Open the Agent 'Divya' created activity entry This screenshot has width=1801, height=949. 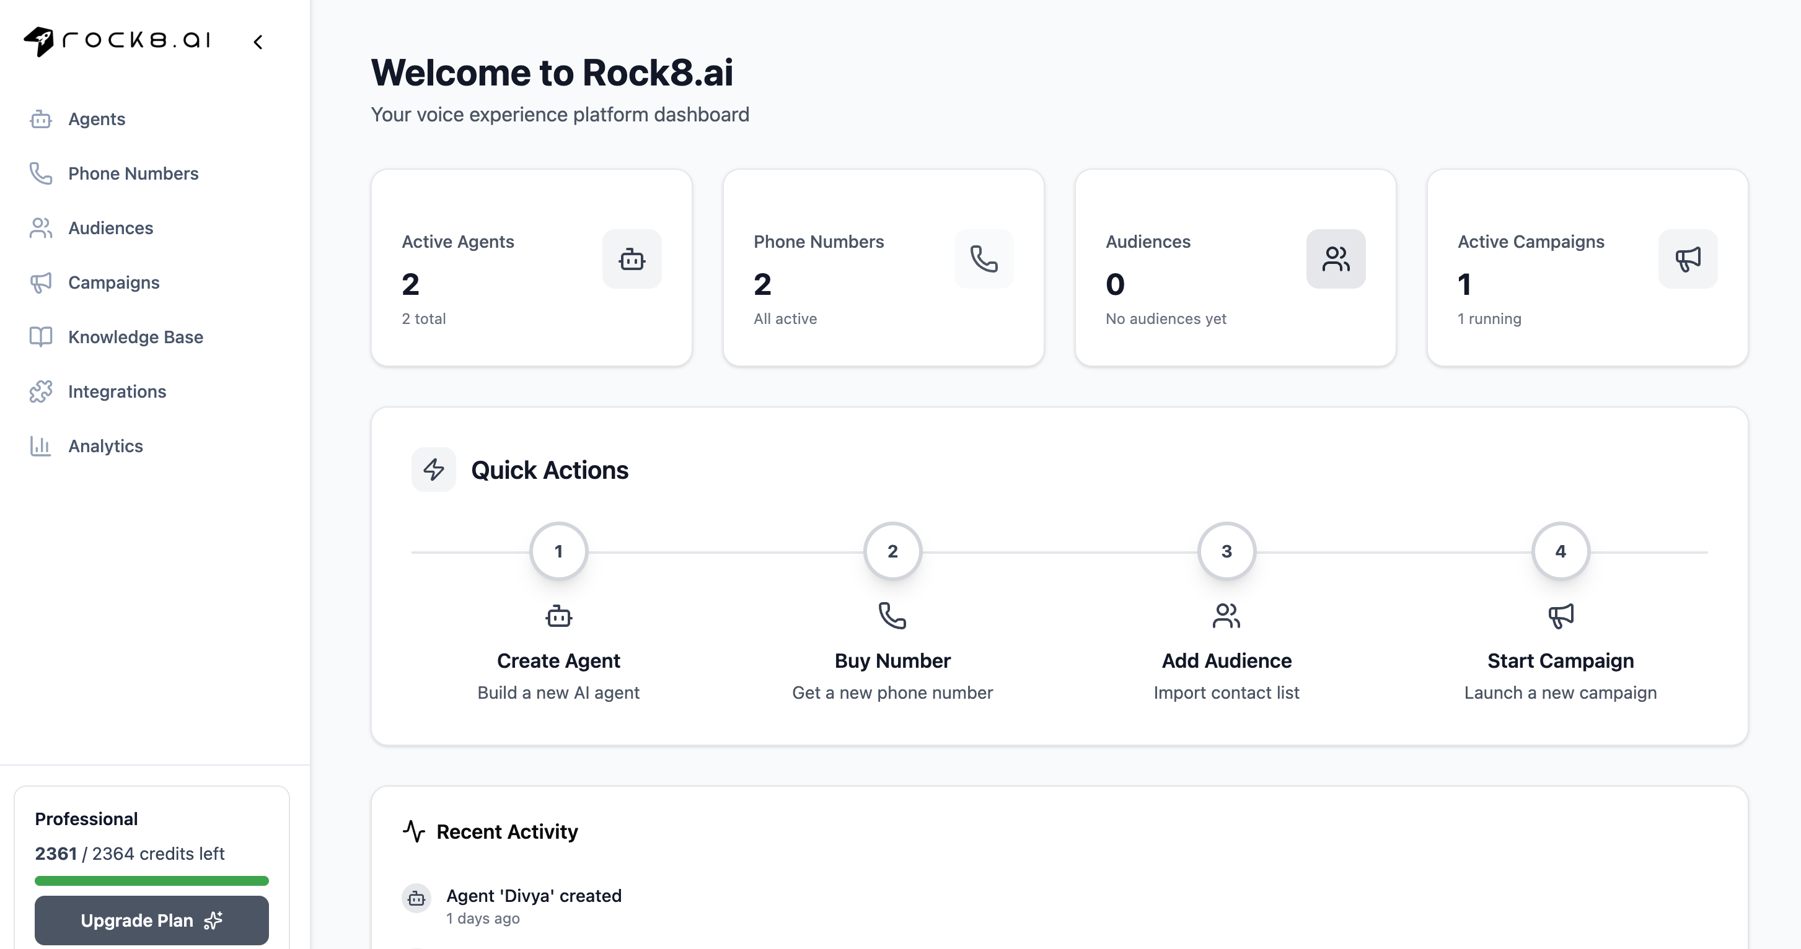tap(534, 896)
